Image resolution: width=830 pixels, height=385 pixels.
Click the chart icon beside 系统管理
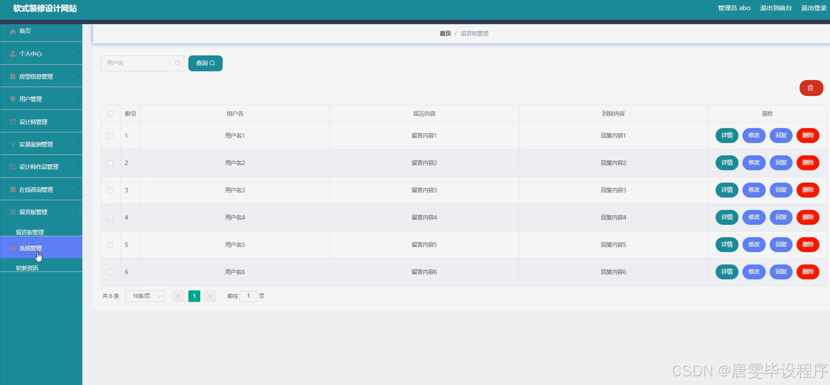13,248
